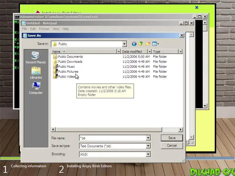The width and height of the screenshot is (235, 176).
Task: Open Computer in the sidebar
Action: (x=36, y=88)
